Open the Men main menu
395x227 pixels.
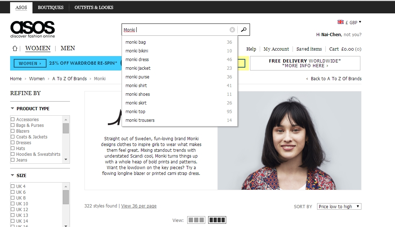(68, 48)
